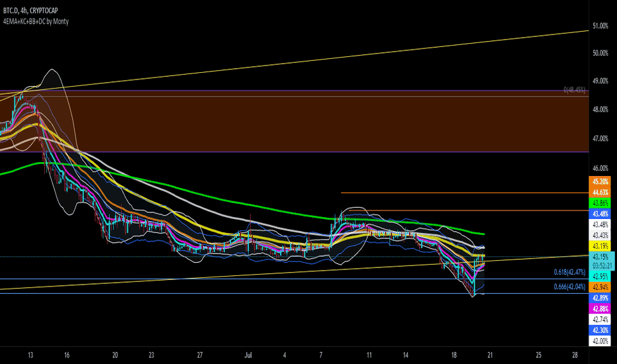This screenshot has width=617, height=364.
Task: Click the Fibonacci 0.618(42.47%) level label
Action: (x=569, y=272)
